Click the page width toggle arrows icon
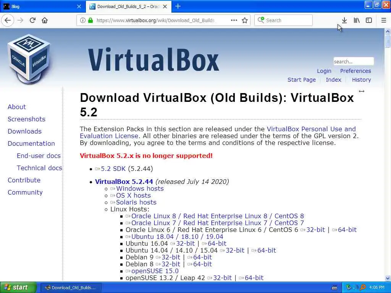 pos(362,91)
